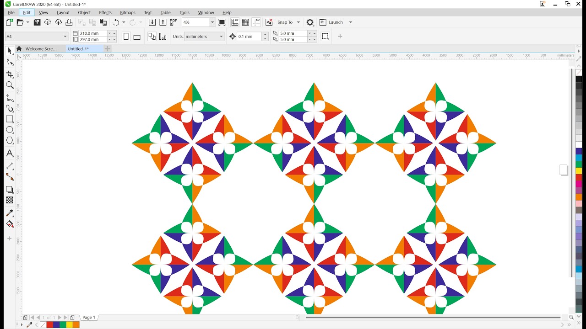Image resolution: width=586 pixels, height=329 pixels.
Task: Select the Polygon tool
Action: pos(10,140)
